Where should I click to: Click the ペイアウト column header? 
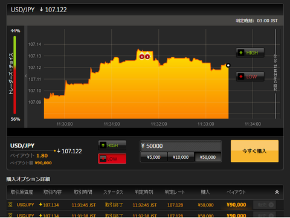click(x=236, y=192)
